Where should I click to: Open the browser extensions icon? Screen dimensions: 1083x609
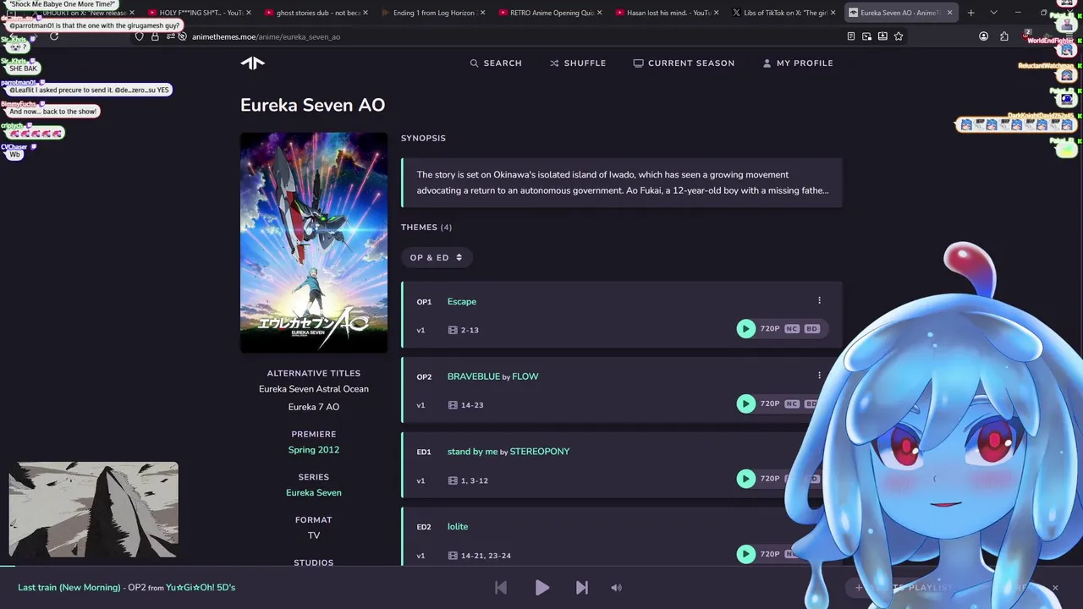1004,36
